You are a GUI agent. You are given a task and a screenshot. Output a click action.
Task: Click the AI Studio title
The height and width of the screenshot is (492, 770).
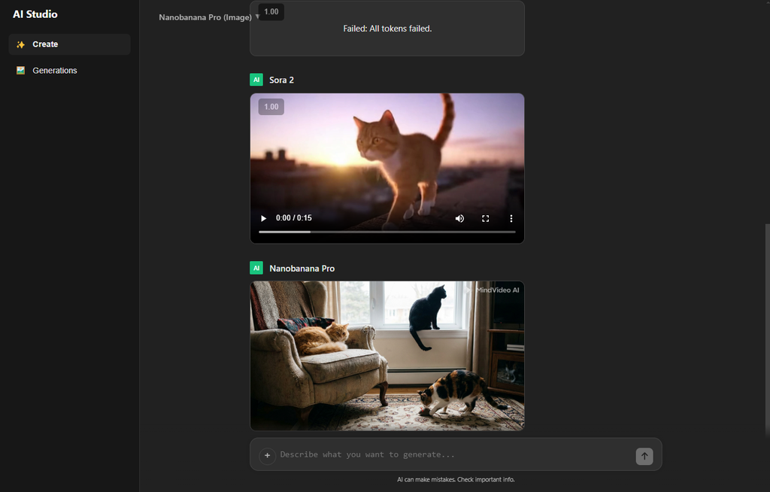[35, 14]
